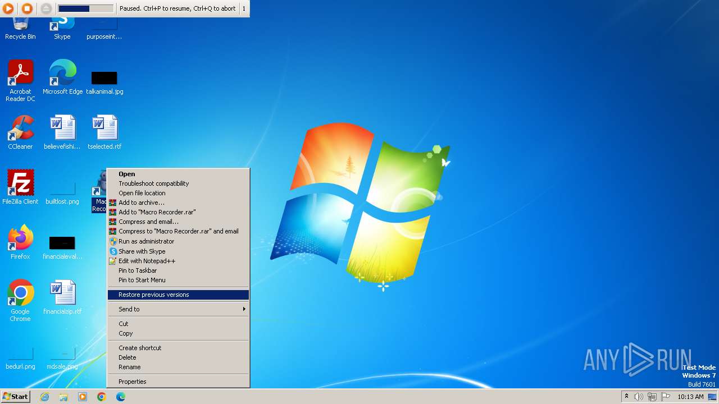Select Firefox desktop shortcut
The image size is (719, 404).
[20, 242]
